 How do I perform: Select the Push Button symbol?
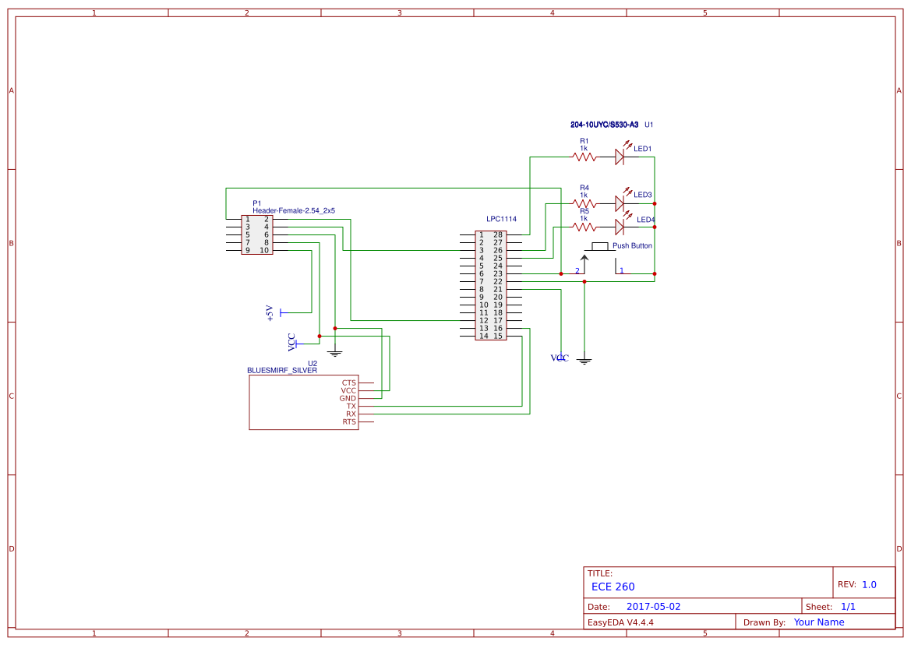(x=600, y=245)
